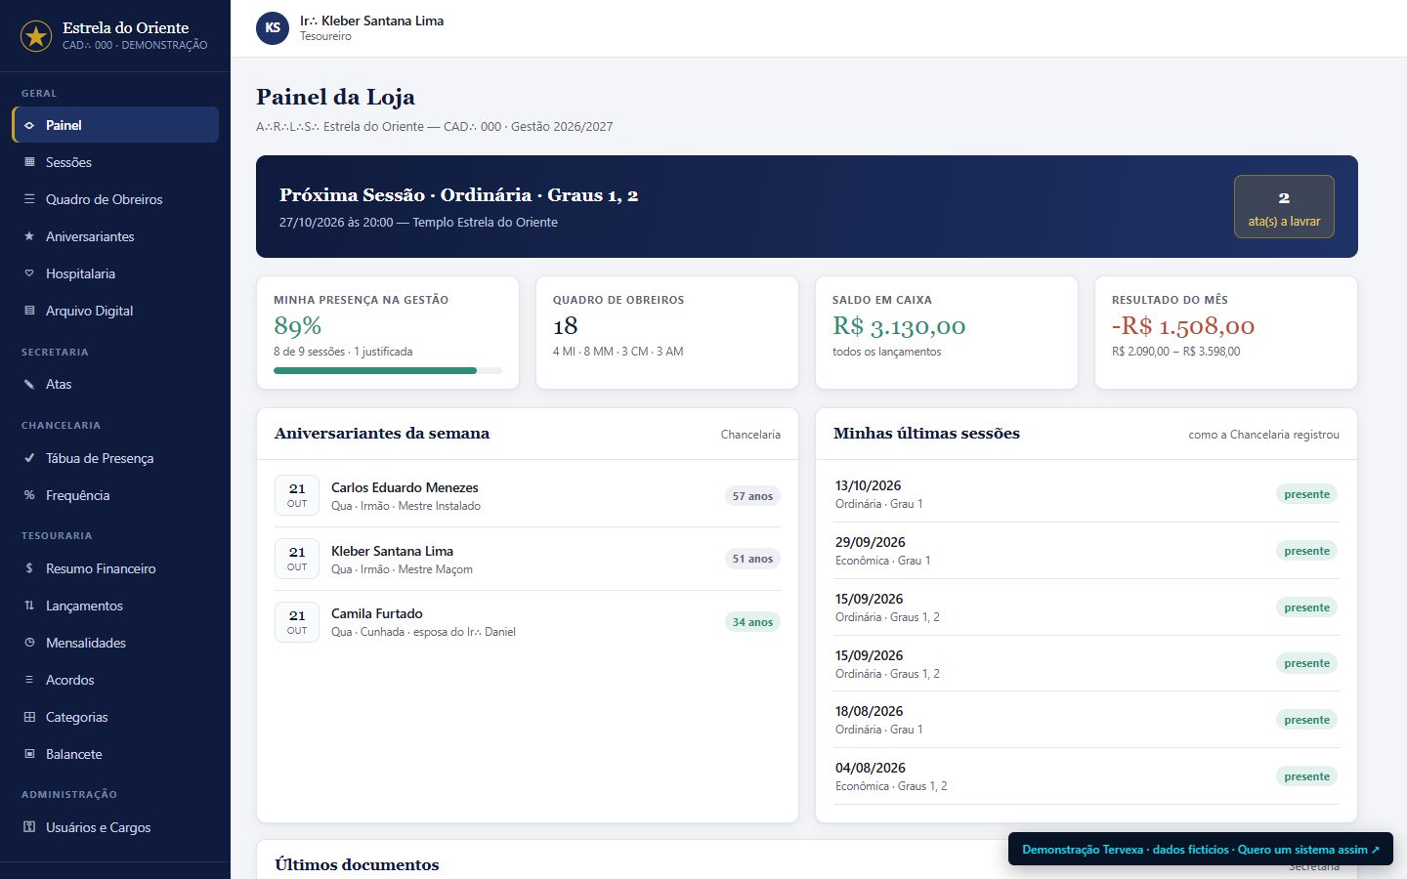Click 'presente' badge for 04/08/2026
1407x879 pixels.
click(1307, 776)
